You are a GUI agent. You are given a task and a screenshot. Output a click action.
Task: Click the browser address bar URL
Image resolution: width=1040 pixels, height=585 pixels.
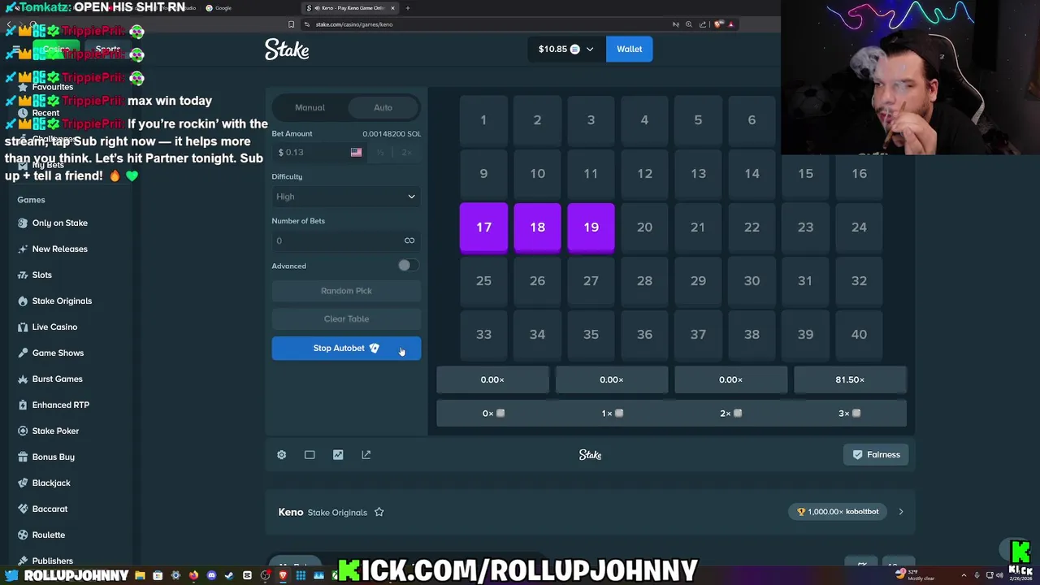pyautogui.click(x=354, y=24)
